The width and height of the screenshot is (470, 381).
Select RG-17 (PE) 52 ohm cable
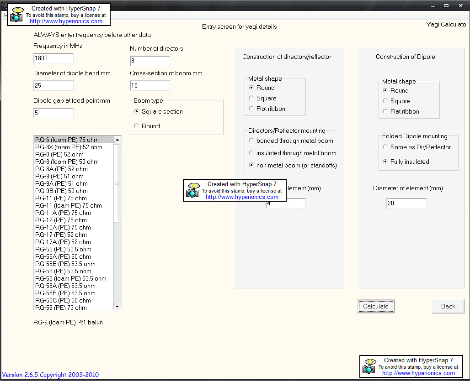pyautogui.click(x=74, y=235)
